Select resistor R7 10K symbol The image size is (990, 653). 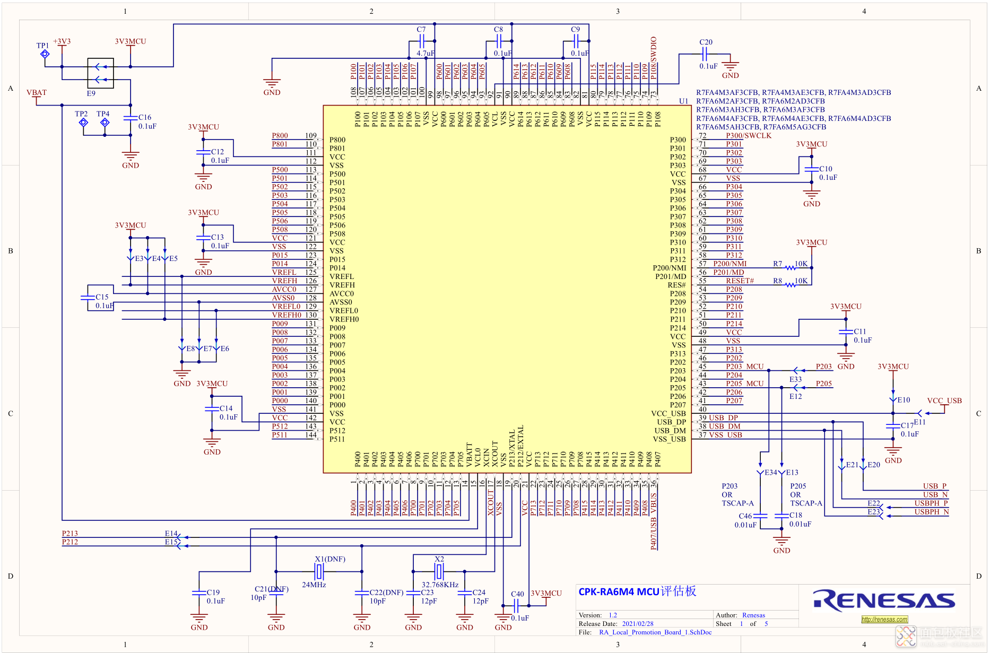pos(791,268)
